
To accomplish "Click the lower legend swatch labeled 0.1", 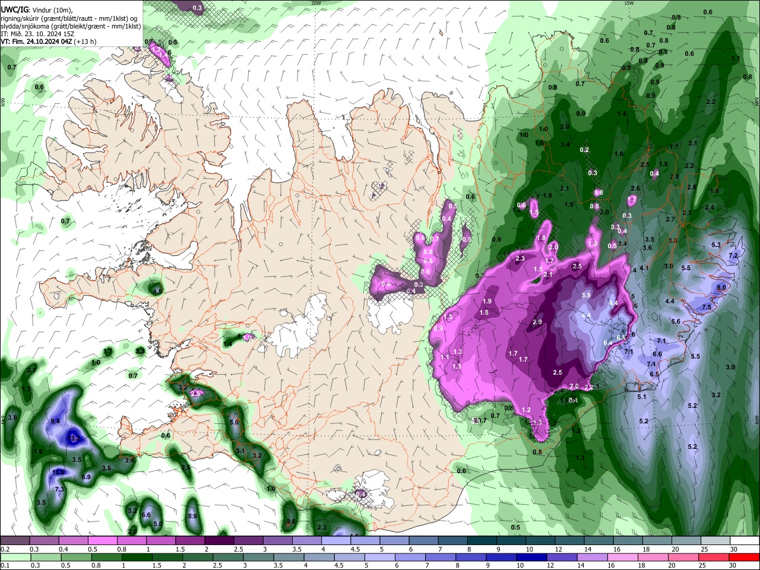I will pyautogui.click(x=15, y=557).
